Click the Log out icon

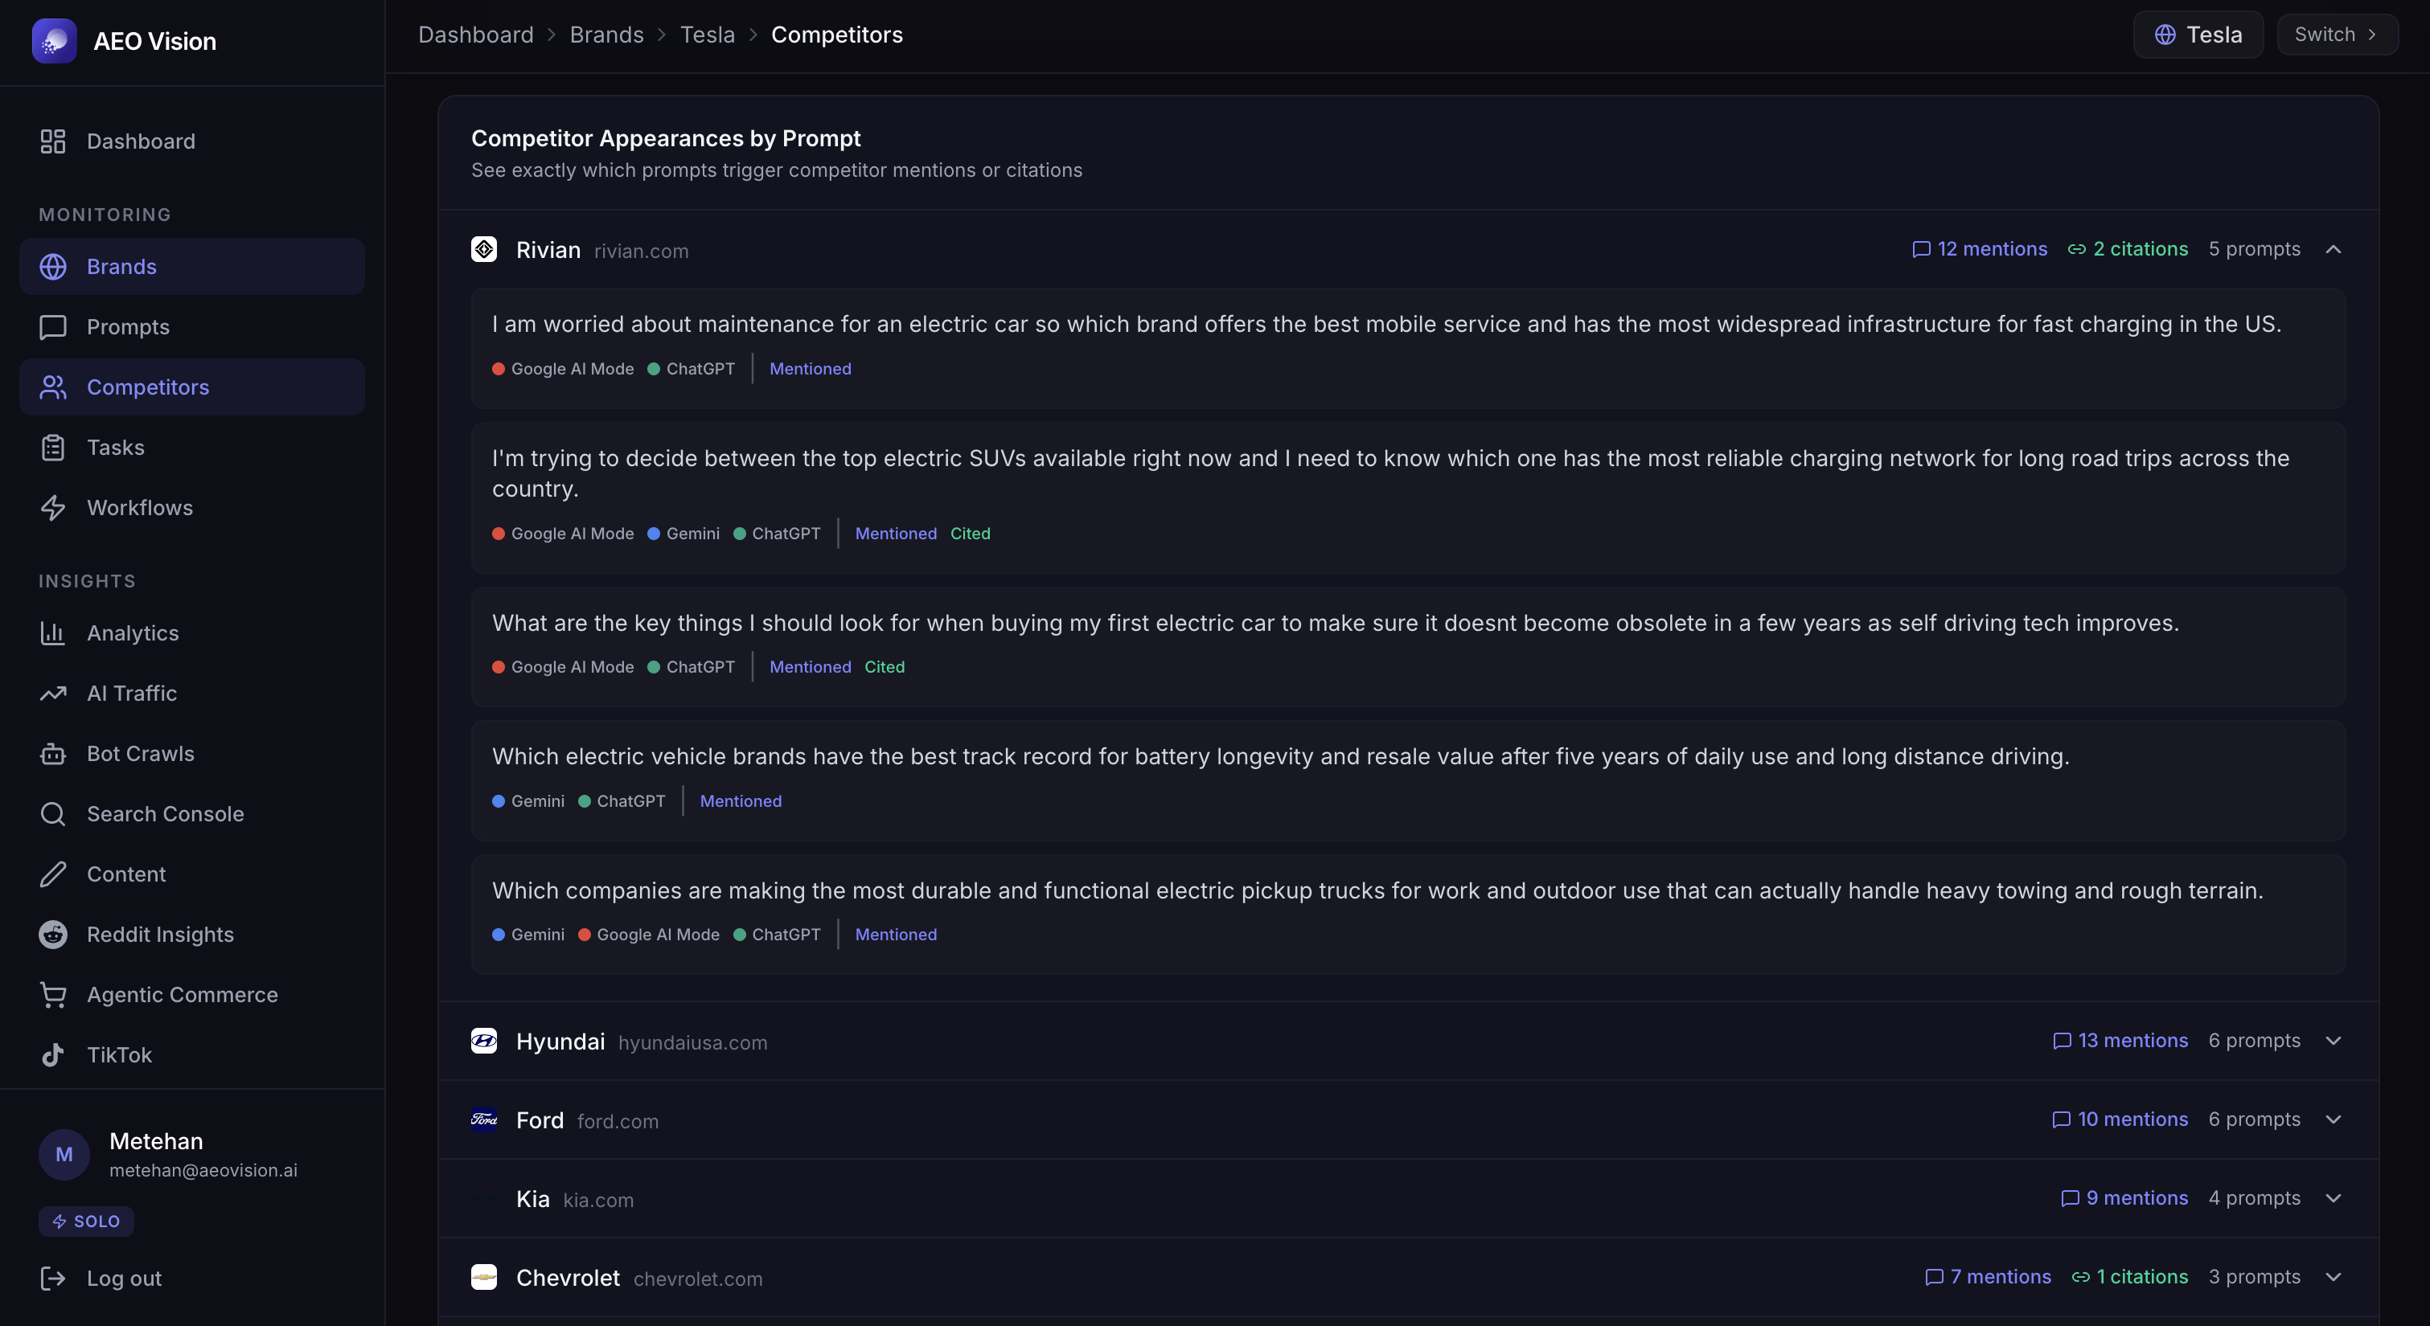[x=53, y=1278]
